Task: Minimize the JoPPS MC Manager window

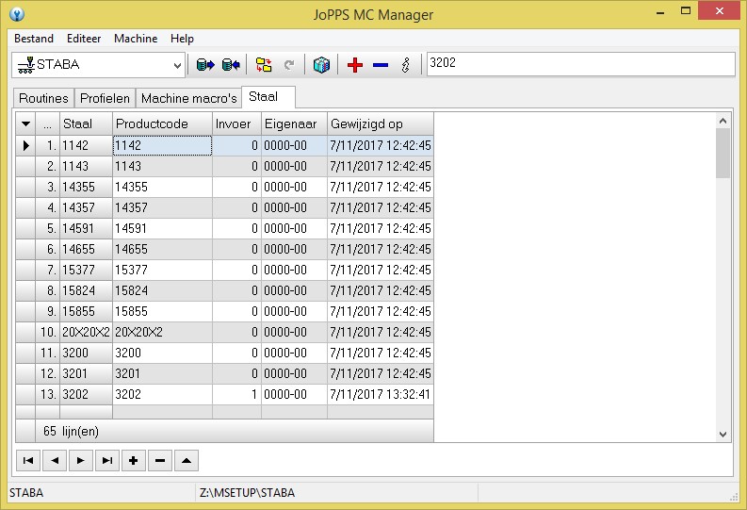Action: pyautogui.click(x=660, y=11)
